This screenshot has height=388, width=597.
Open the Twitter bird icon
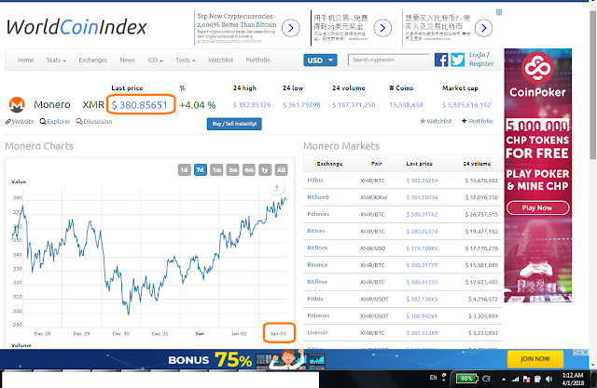click(x=458, y=60)
